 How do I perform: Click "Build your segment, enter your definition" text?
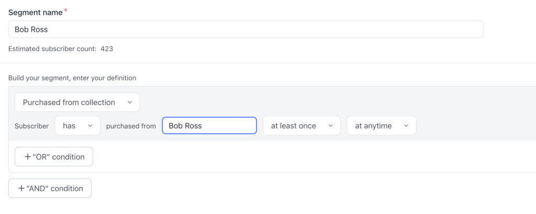(x=72, y=78)
